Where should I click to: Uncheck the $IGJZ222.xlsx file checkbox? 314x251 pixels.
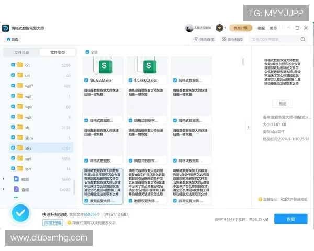86,80
